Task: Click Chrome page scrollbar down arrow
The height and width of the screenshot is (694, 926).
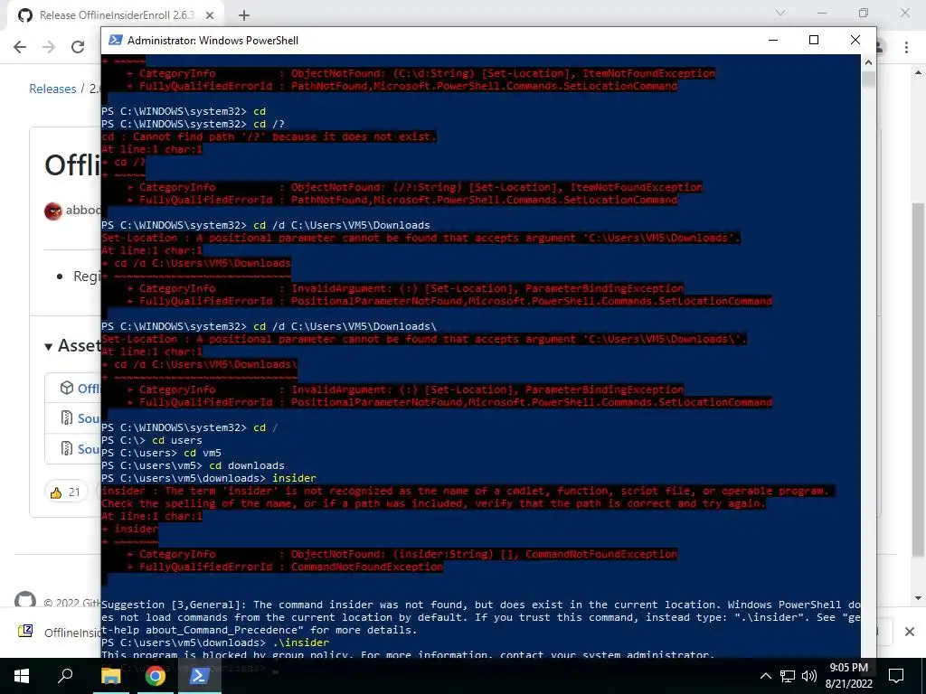Action: tap(918, 598)
